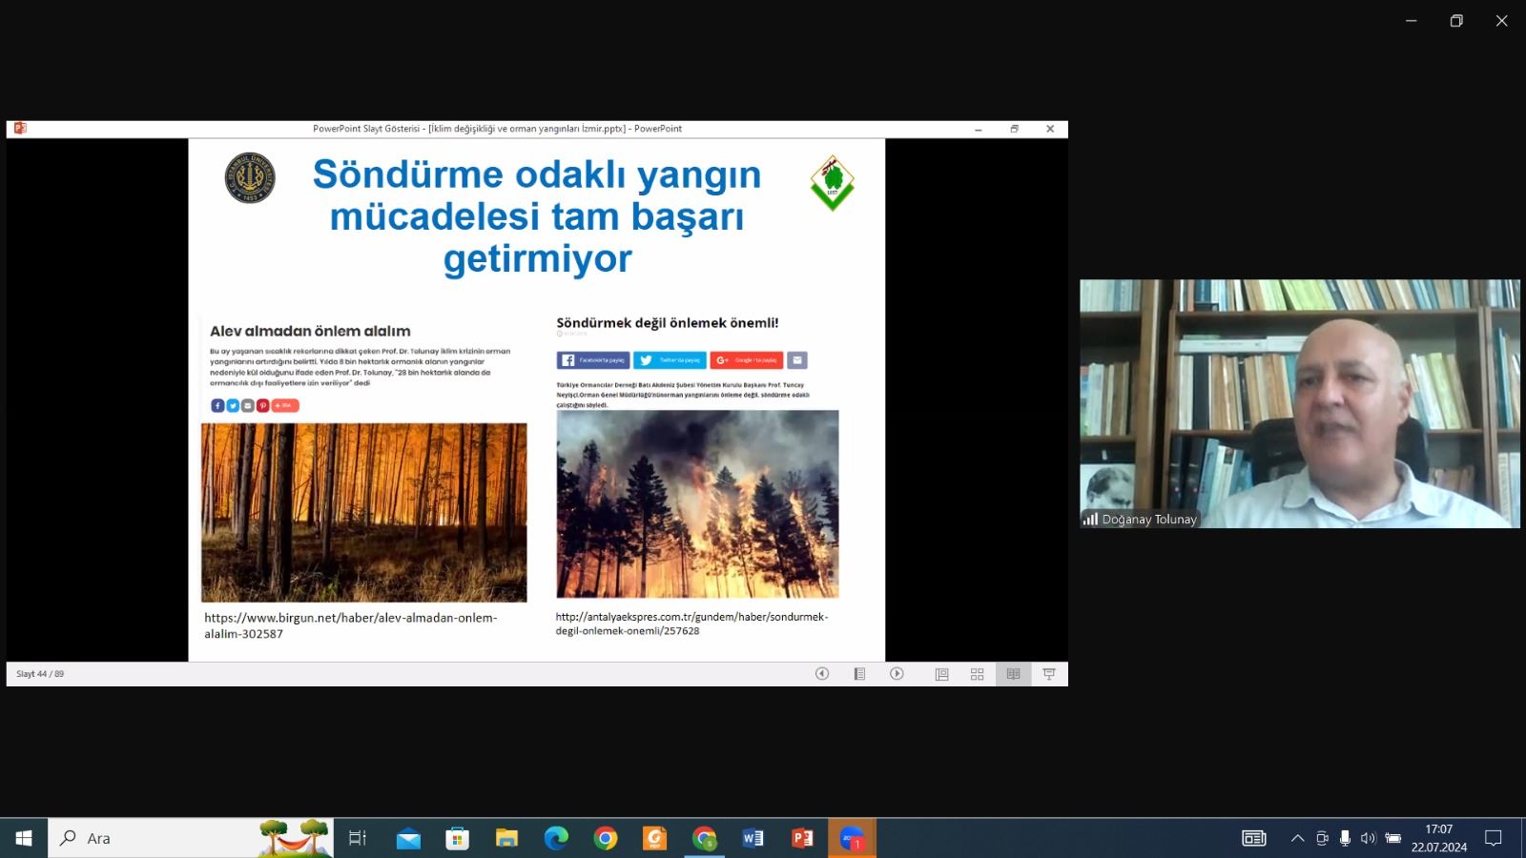Screen dimensions: 1526x858
Task: Switch to Slide Sorter grid view
Action: pyautogui.click(x=977, y=674)
